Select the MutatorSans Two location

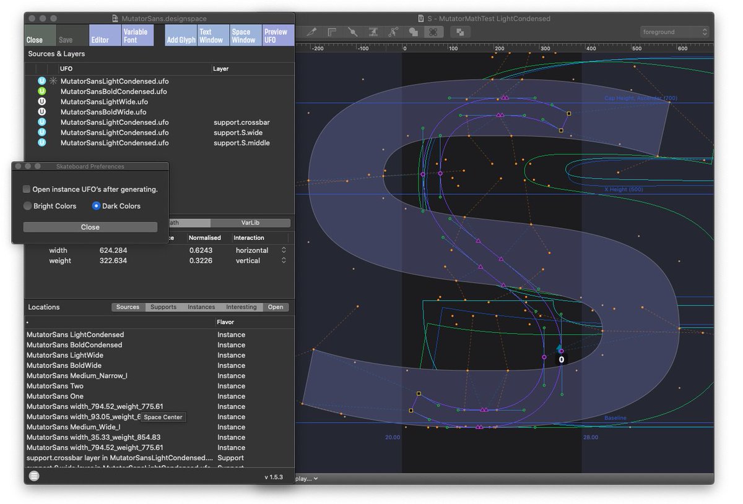click(159, 386)
